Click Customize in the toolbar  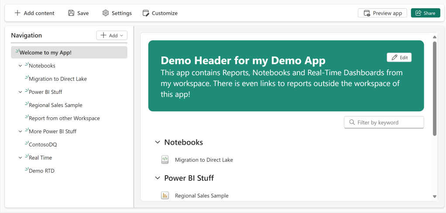tap(160, 13)
